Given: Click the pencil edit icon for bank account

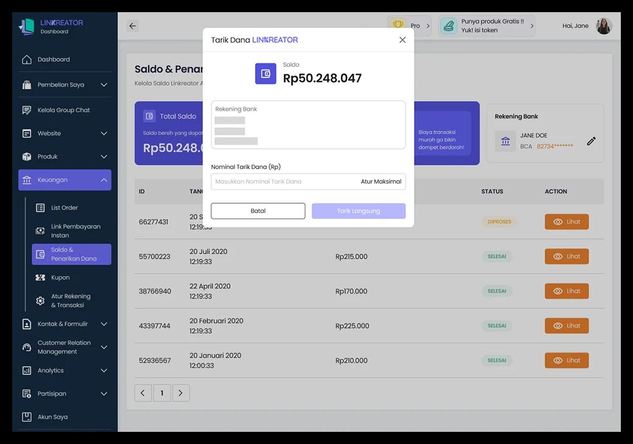Looking at the screenshot, I should click(591, 141).
